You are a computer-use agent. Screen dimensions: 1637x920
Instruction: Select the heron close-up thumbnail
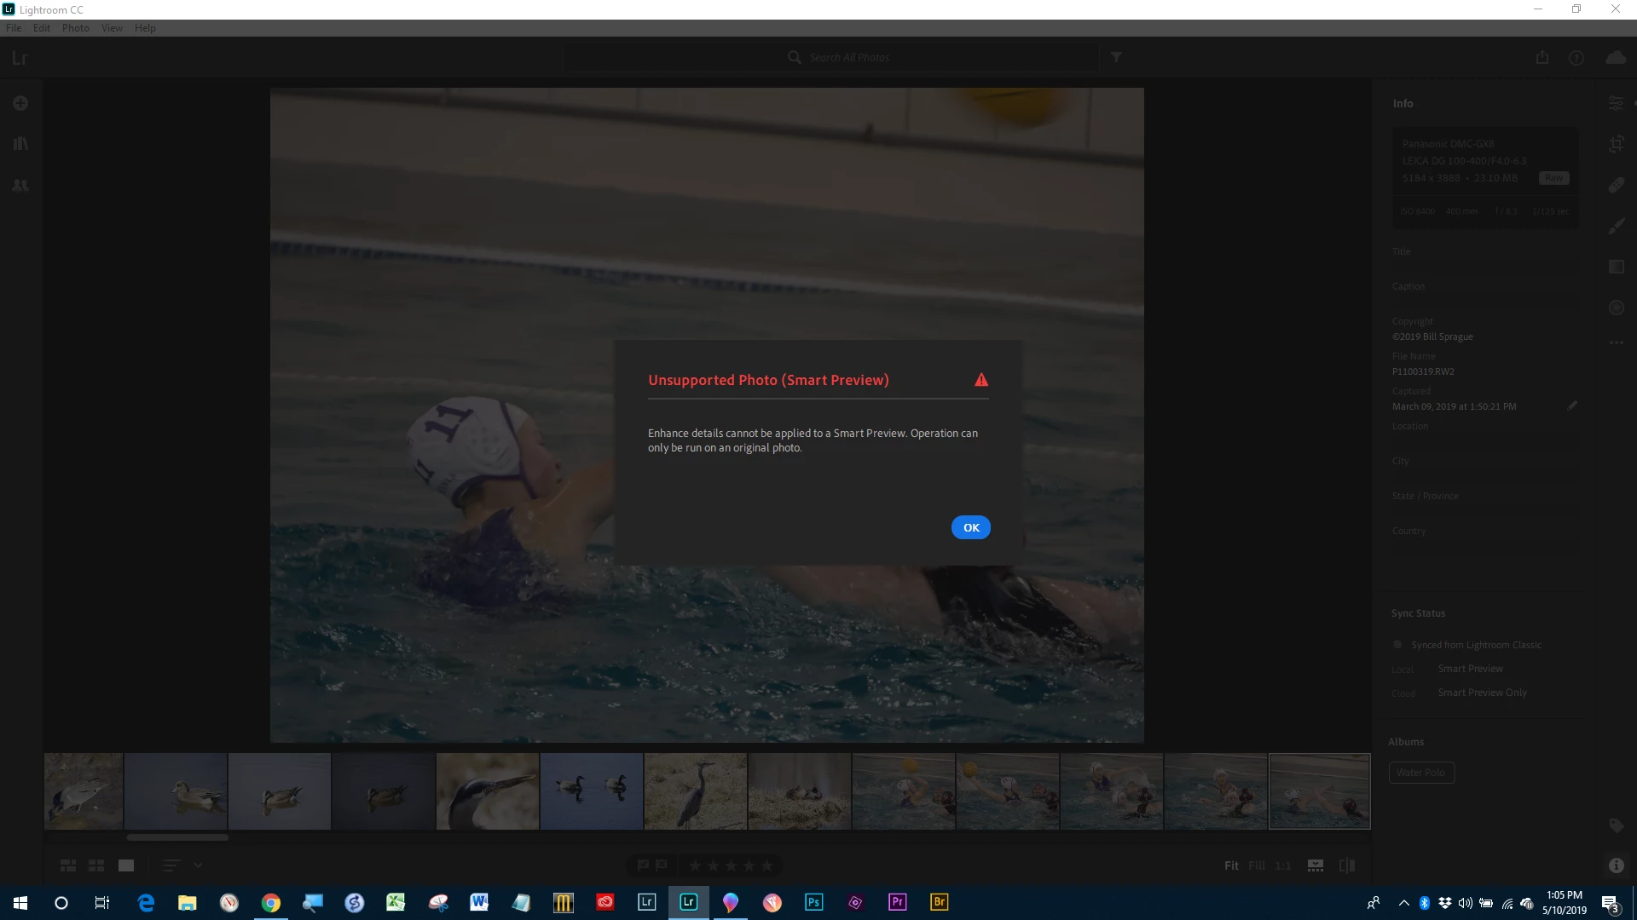487,791
